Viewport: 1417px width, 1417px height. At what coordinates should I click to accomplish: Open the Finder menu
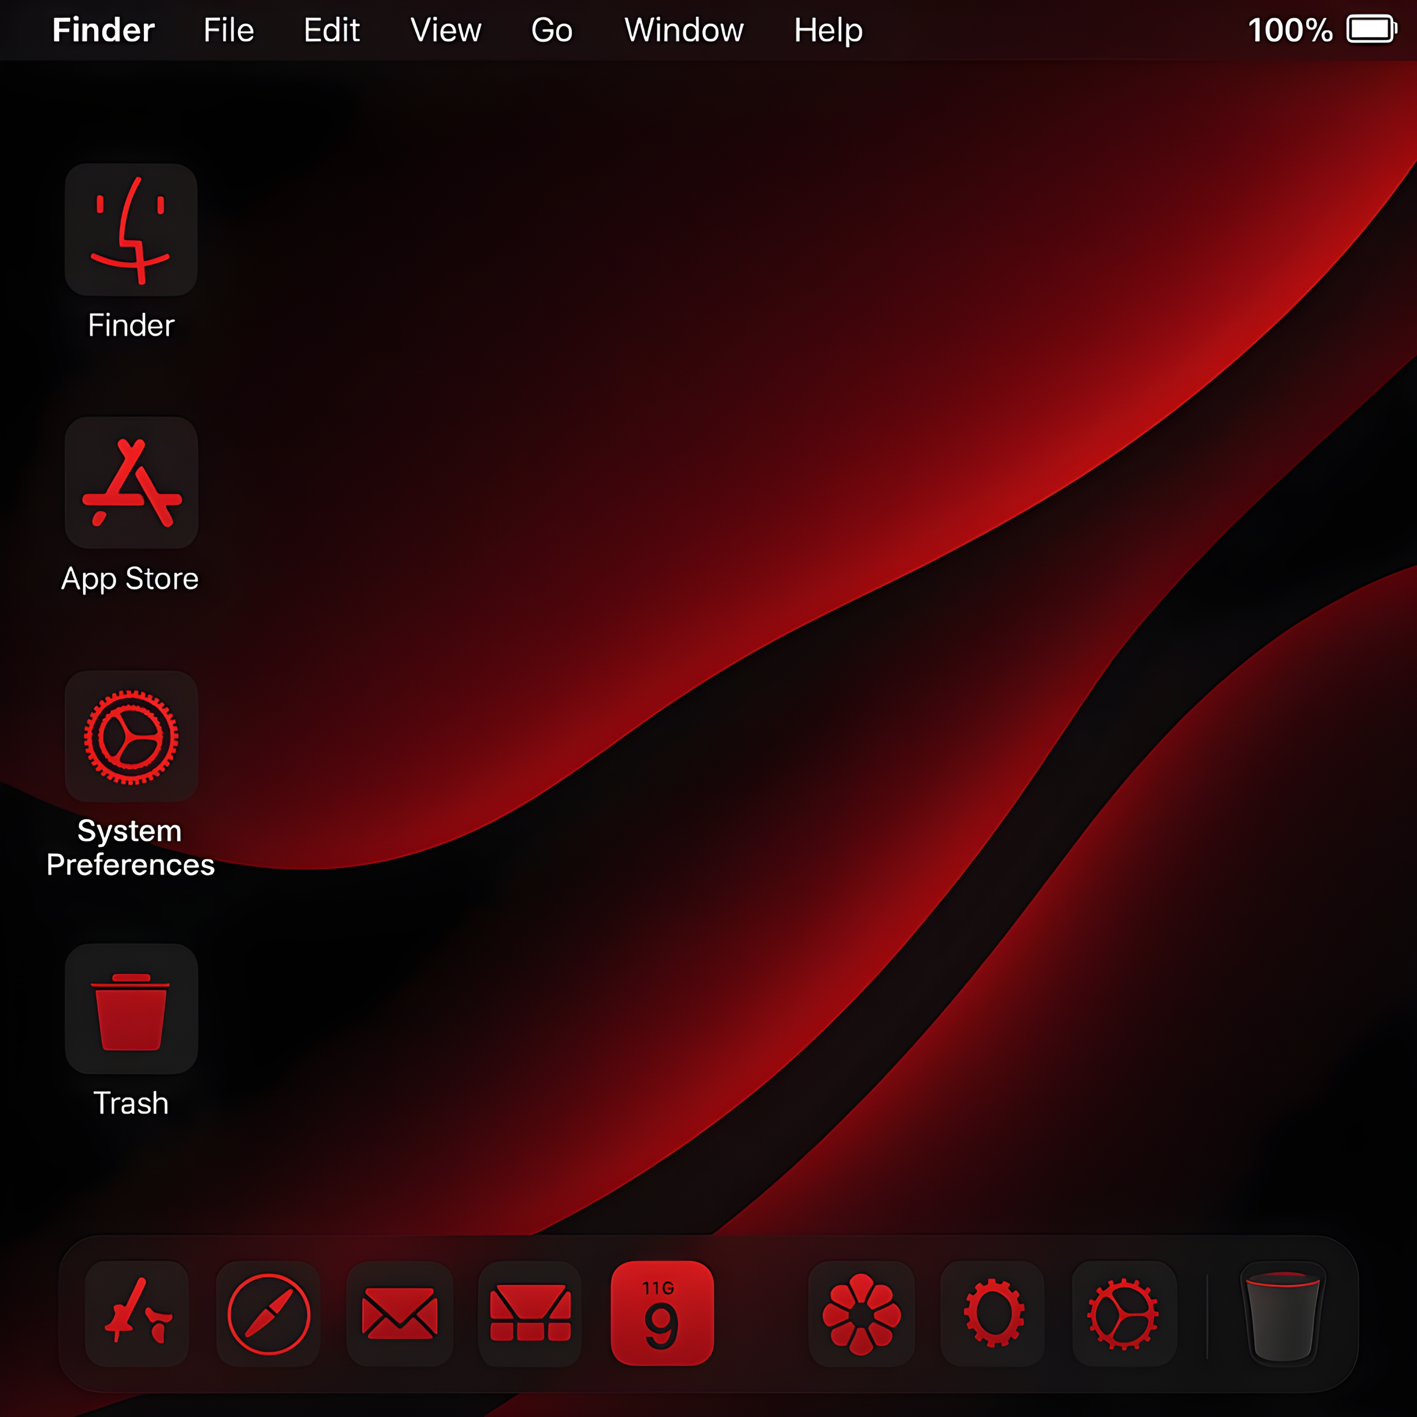(x=104, y=30)
